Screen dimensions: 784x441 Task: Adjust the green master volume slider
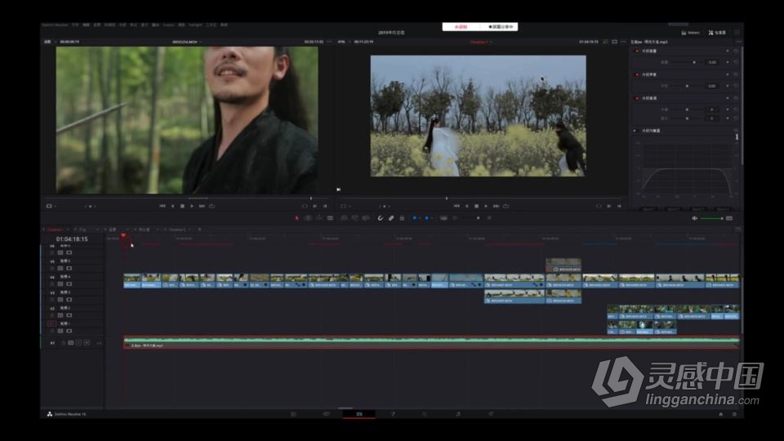pos(711,219)
